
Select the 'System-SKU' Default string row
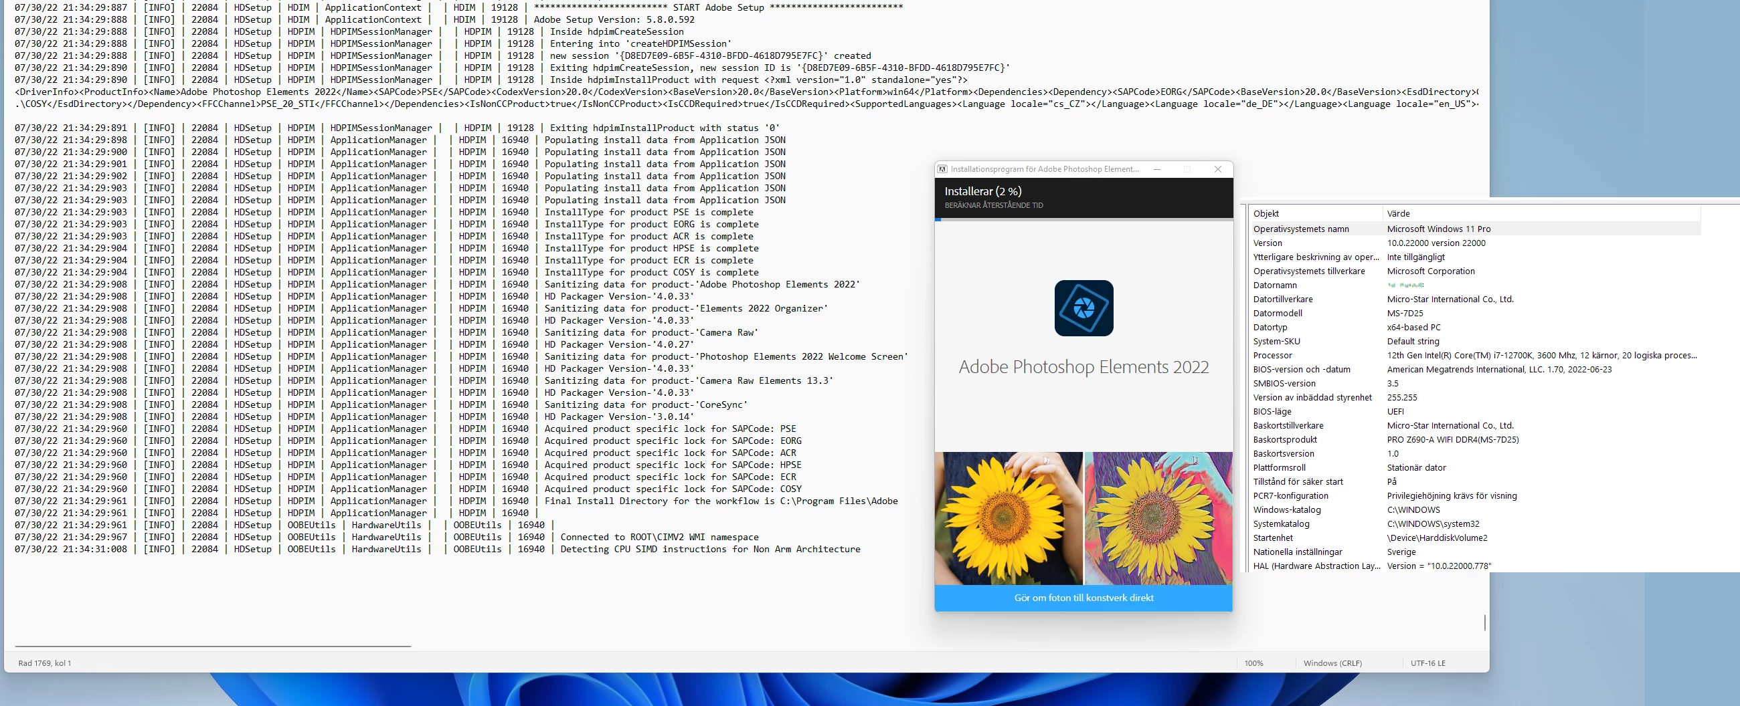(1474, 342)
